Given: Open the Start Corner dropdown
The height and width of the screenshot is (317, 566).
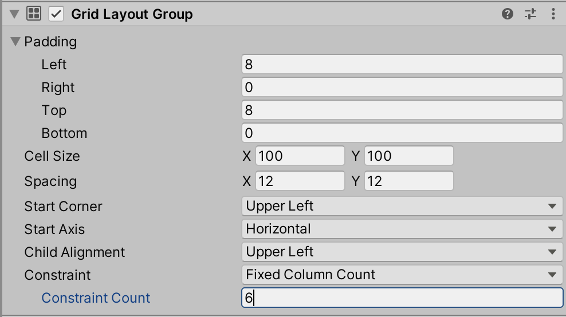Looking at the screenshot, I should [402, 206].
